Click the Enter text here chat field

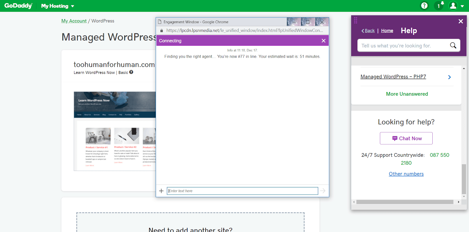[242, 191]
